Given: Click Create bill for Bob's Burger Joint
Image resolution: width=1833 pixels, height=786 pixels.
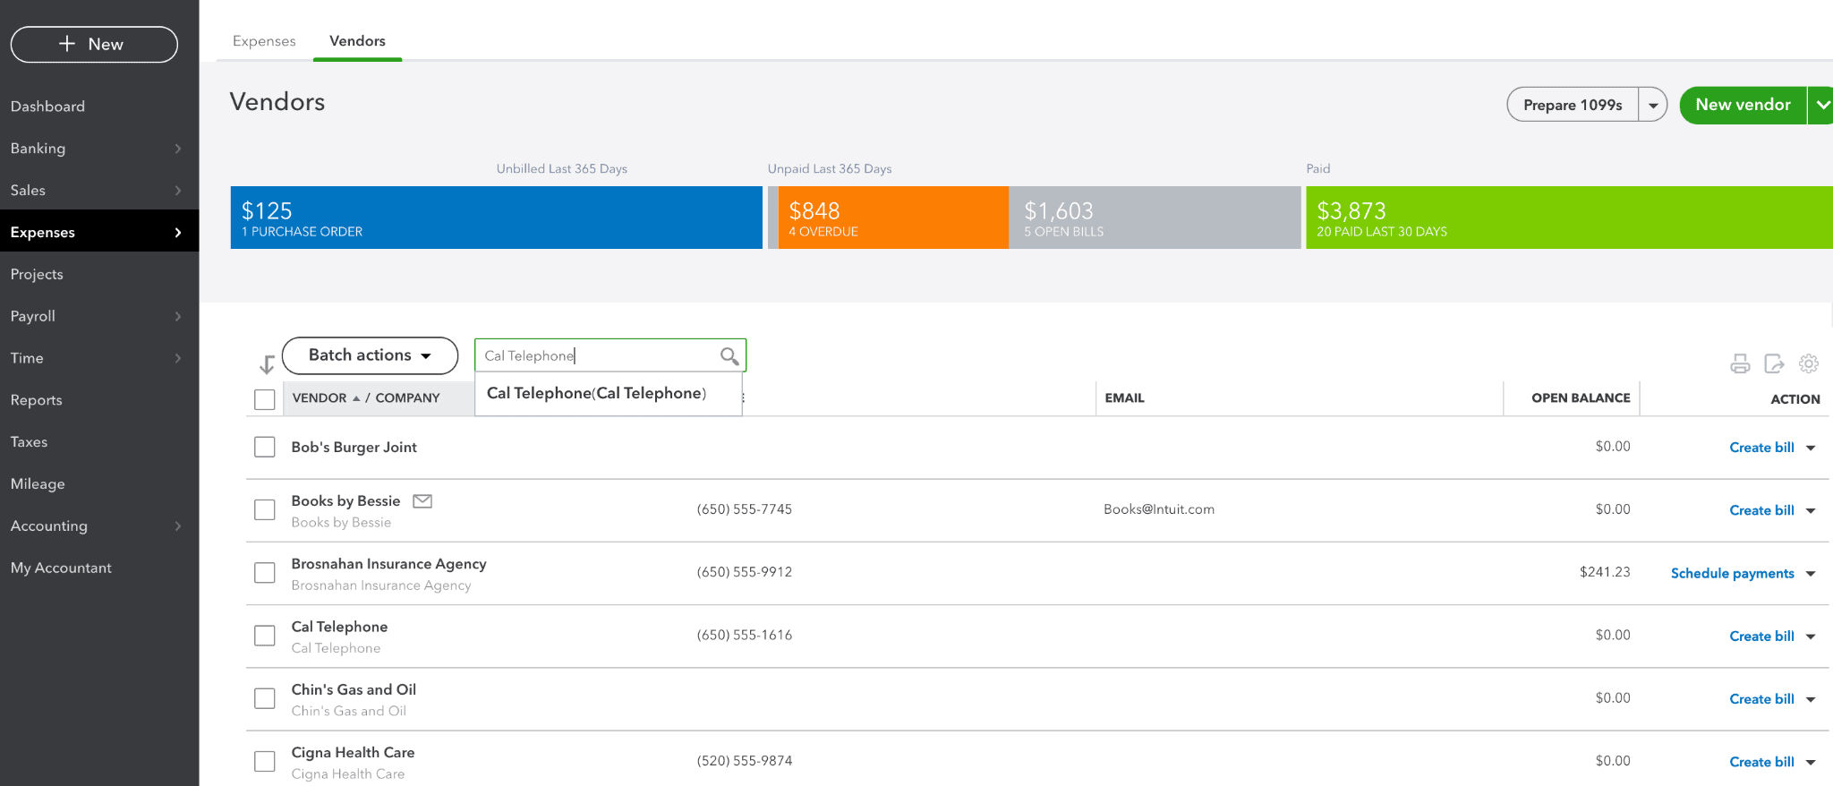Looking at the screenshot, I should point(1761,448).
